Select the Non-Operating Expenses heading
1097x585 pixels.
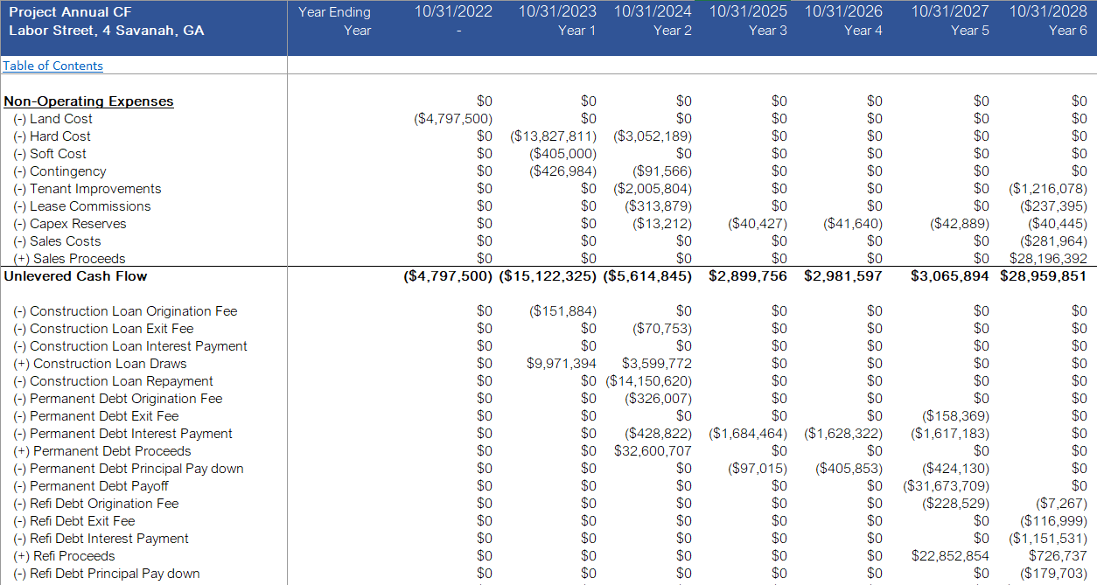point(88,101)
